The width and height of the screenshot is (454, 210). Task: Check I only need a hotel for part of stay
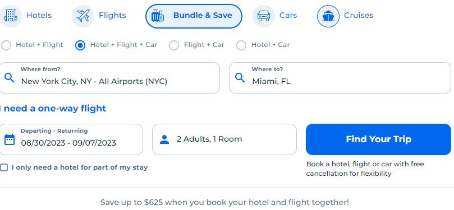pos(4,167)
